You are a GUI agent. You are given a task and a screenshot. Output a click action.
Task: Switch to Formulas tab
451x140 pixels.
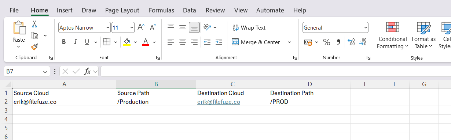161,10
